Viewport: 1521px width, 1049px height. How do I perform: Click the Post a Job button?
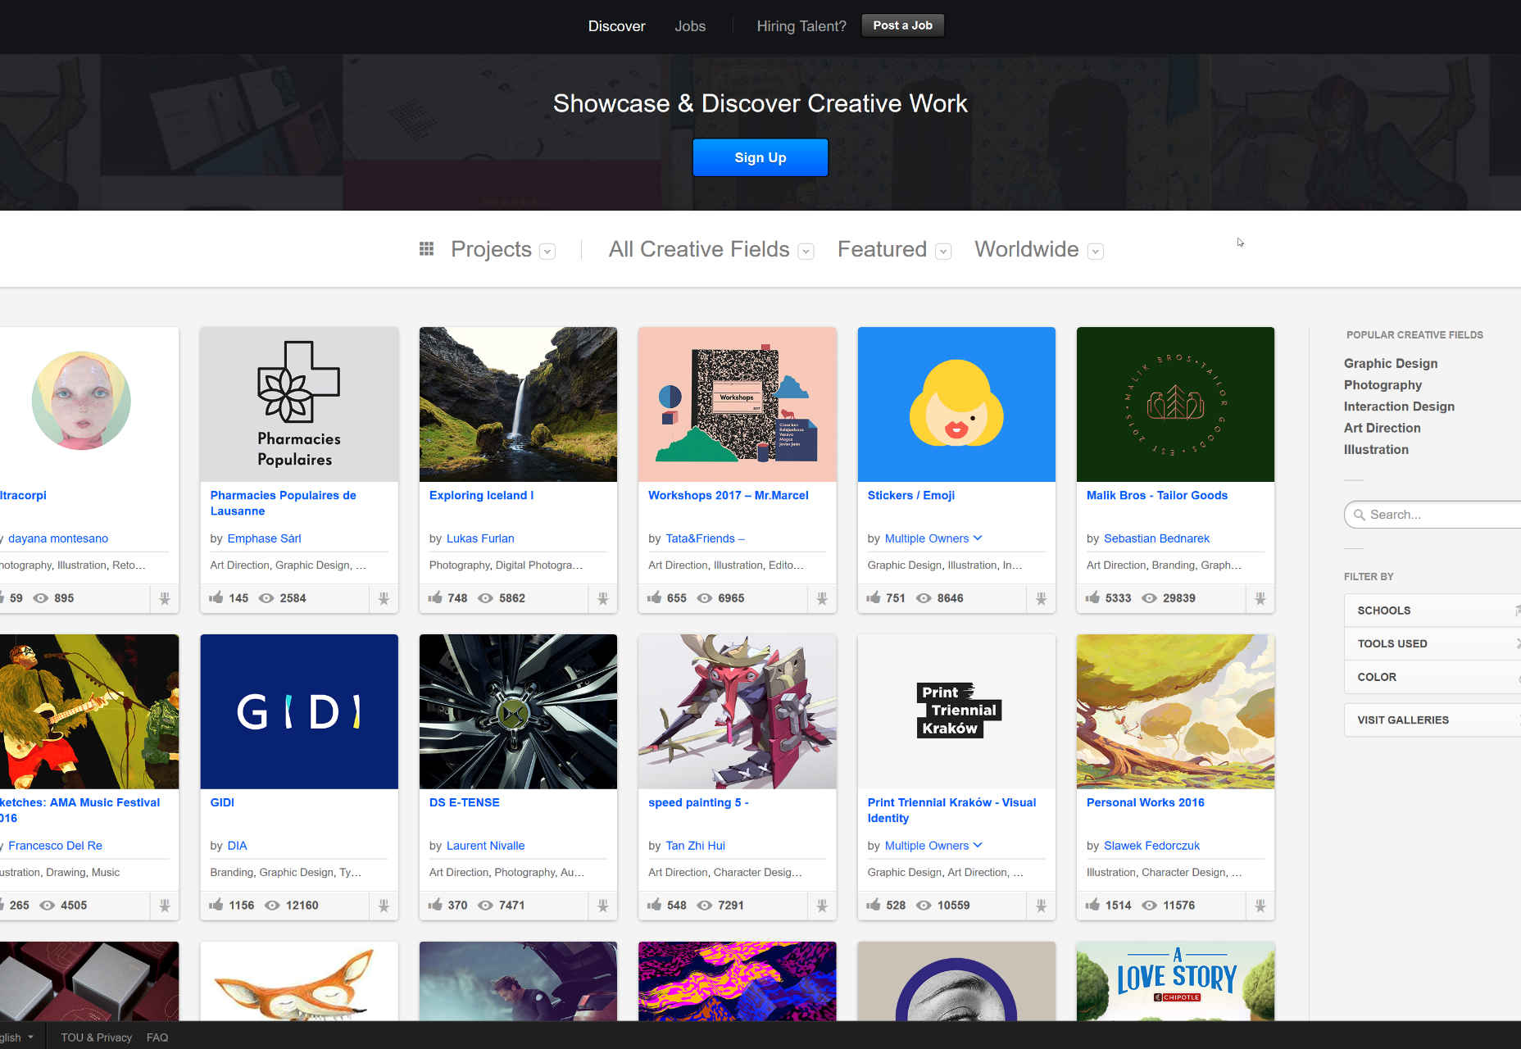point(902,25)
